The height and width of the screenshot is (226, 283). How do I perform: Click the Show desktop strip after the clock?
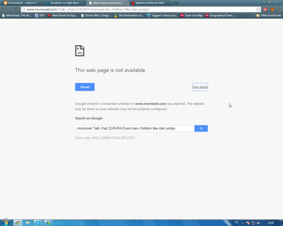click(x=282, y=223)
